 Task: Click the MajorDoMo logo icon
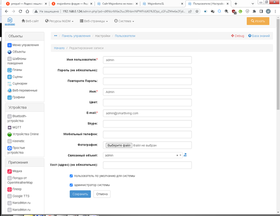point(10,21)
